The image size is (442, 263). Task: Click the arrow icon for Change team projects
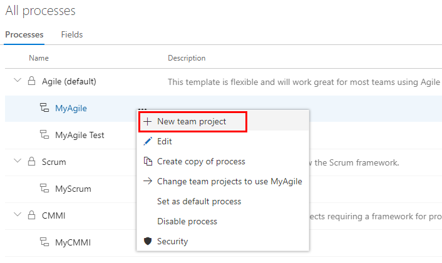click(148, 182)
